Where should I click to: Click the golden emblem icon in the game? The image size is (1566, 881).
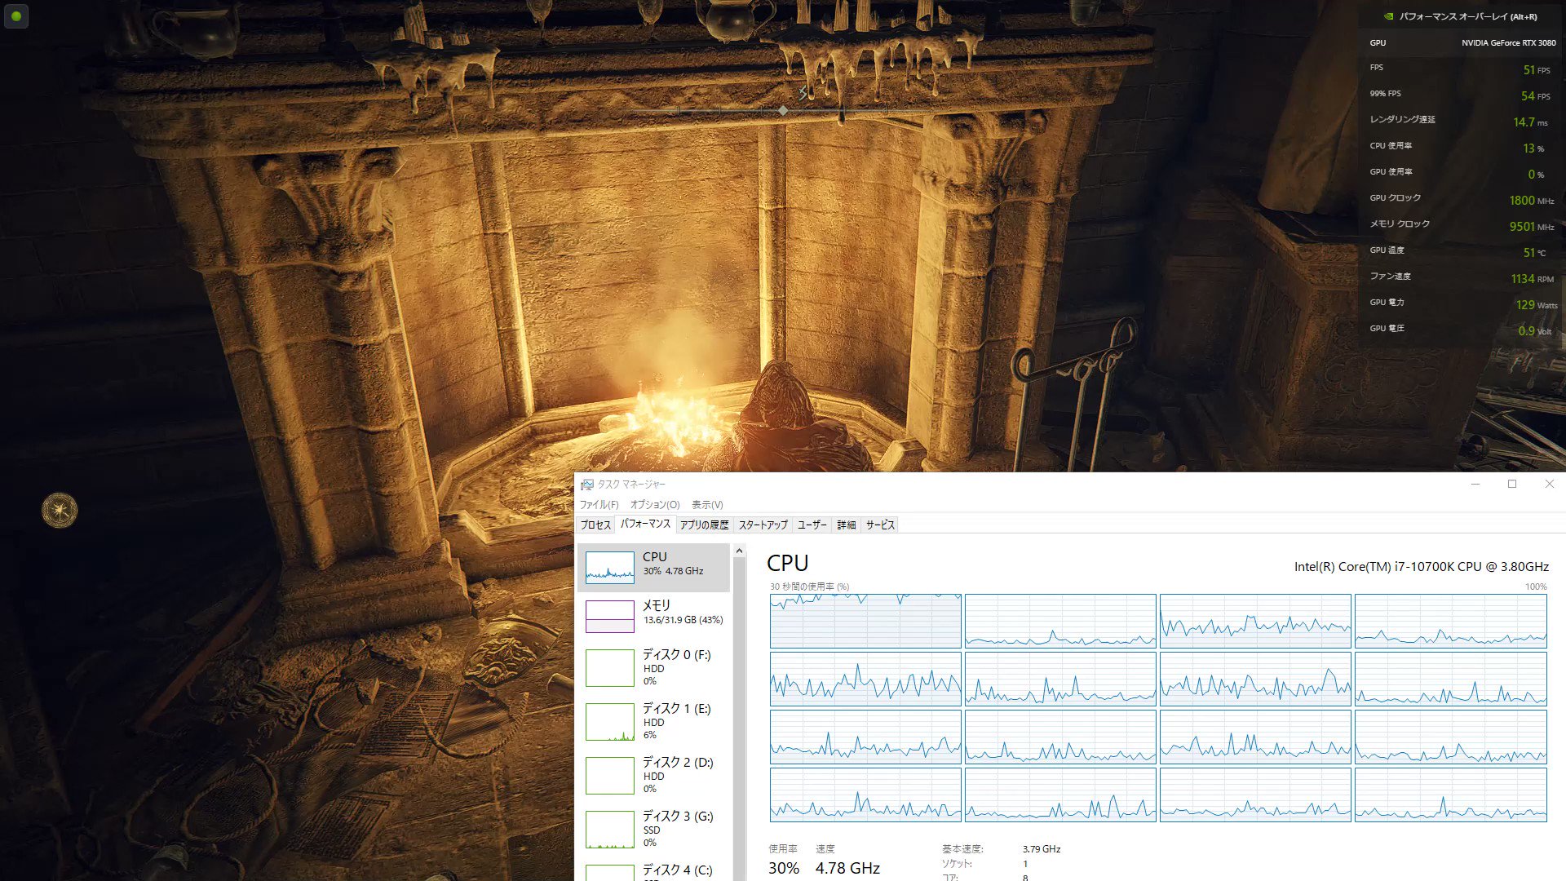tap(60, 511)
